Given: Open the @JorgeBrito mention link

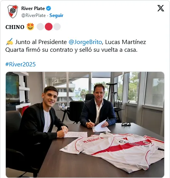Looking at the screenshot, I should [x=85, y=42].
